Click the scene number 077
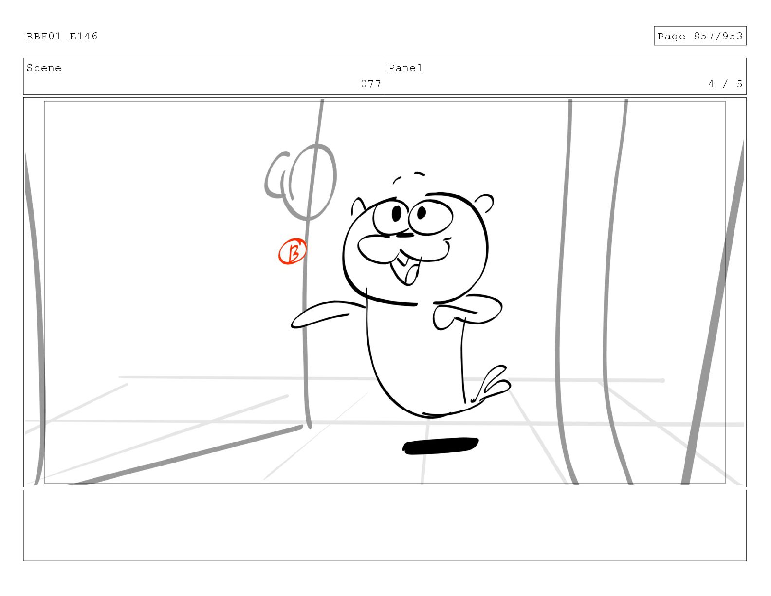The width and height of the screenshot is (771, 596). [371, 84]
